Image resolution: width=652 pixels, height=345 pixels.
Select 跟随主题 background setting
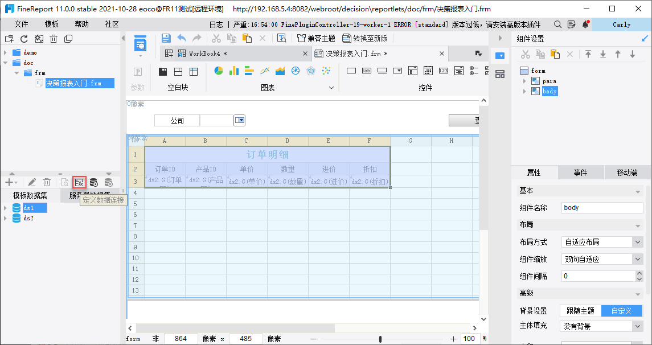coord(580,311)
